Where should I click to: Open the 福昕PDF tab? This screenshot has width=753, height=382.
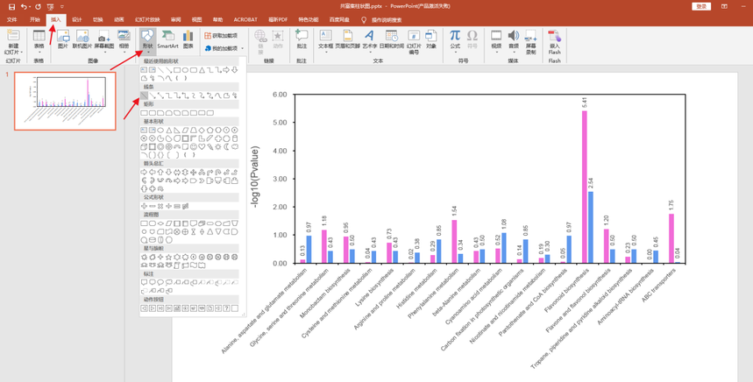coord(278,19)
